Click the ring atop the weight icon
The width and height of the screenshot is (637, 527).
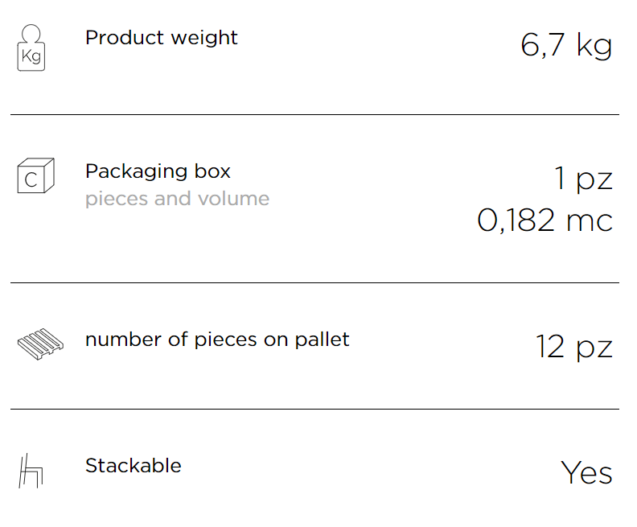click(x=31, y=33)
